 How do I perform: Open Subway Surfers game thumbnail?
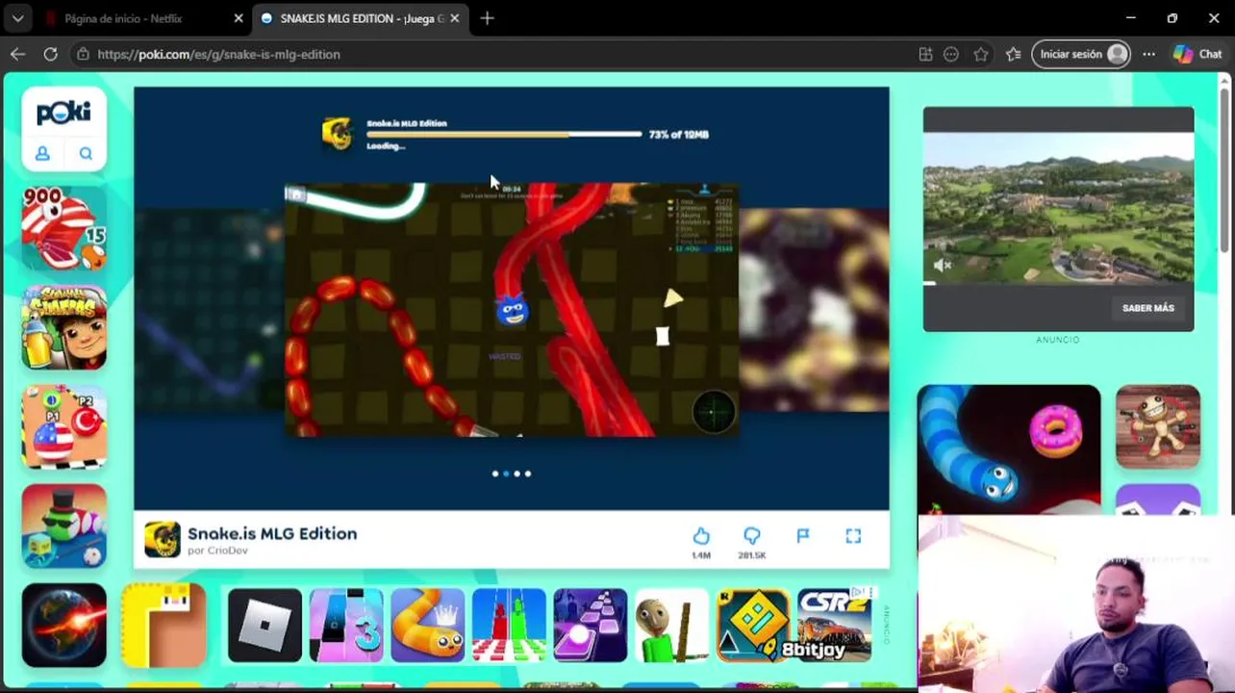[64, 328]
